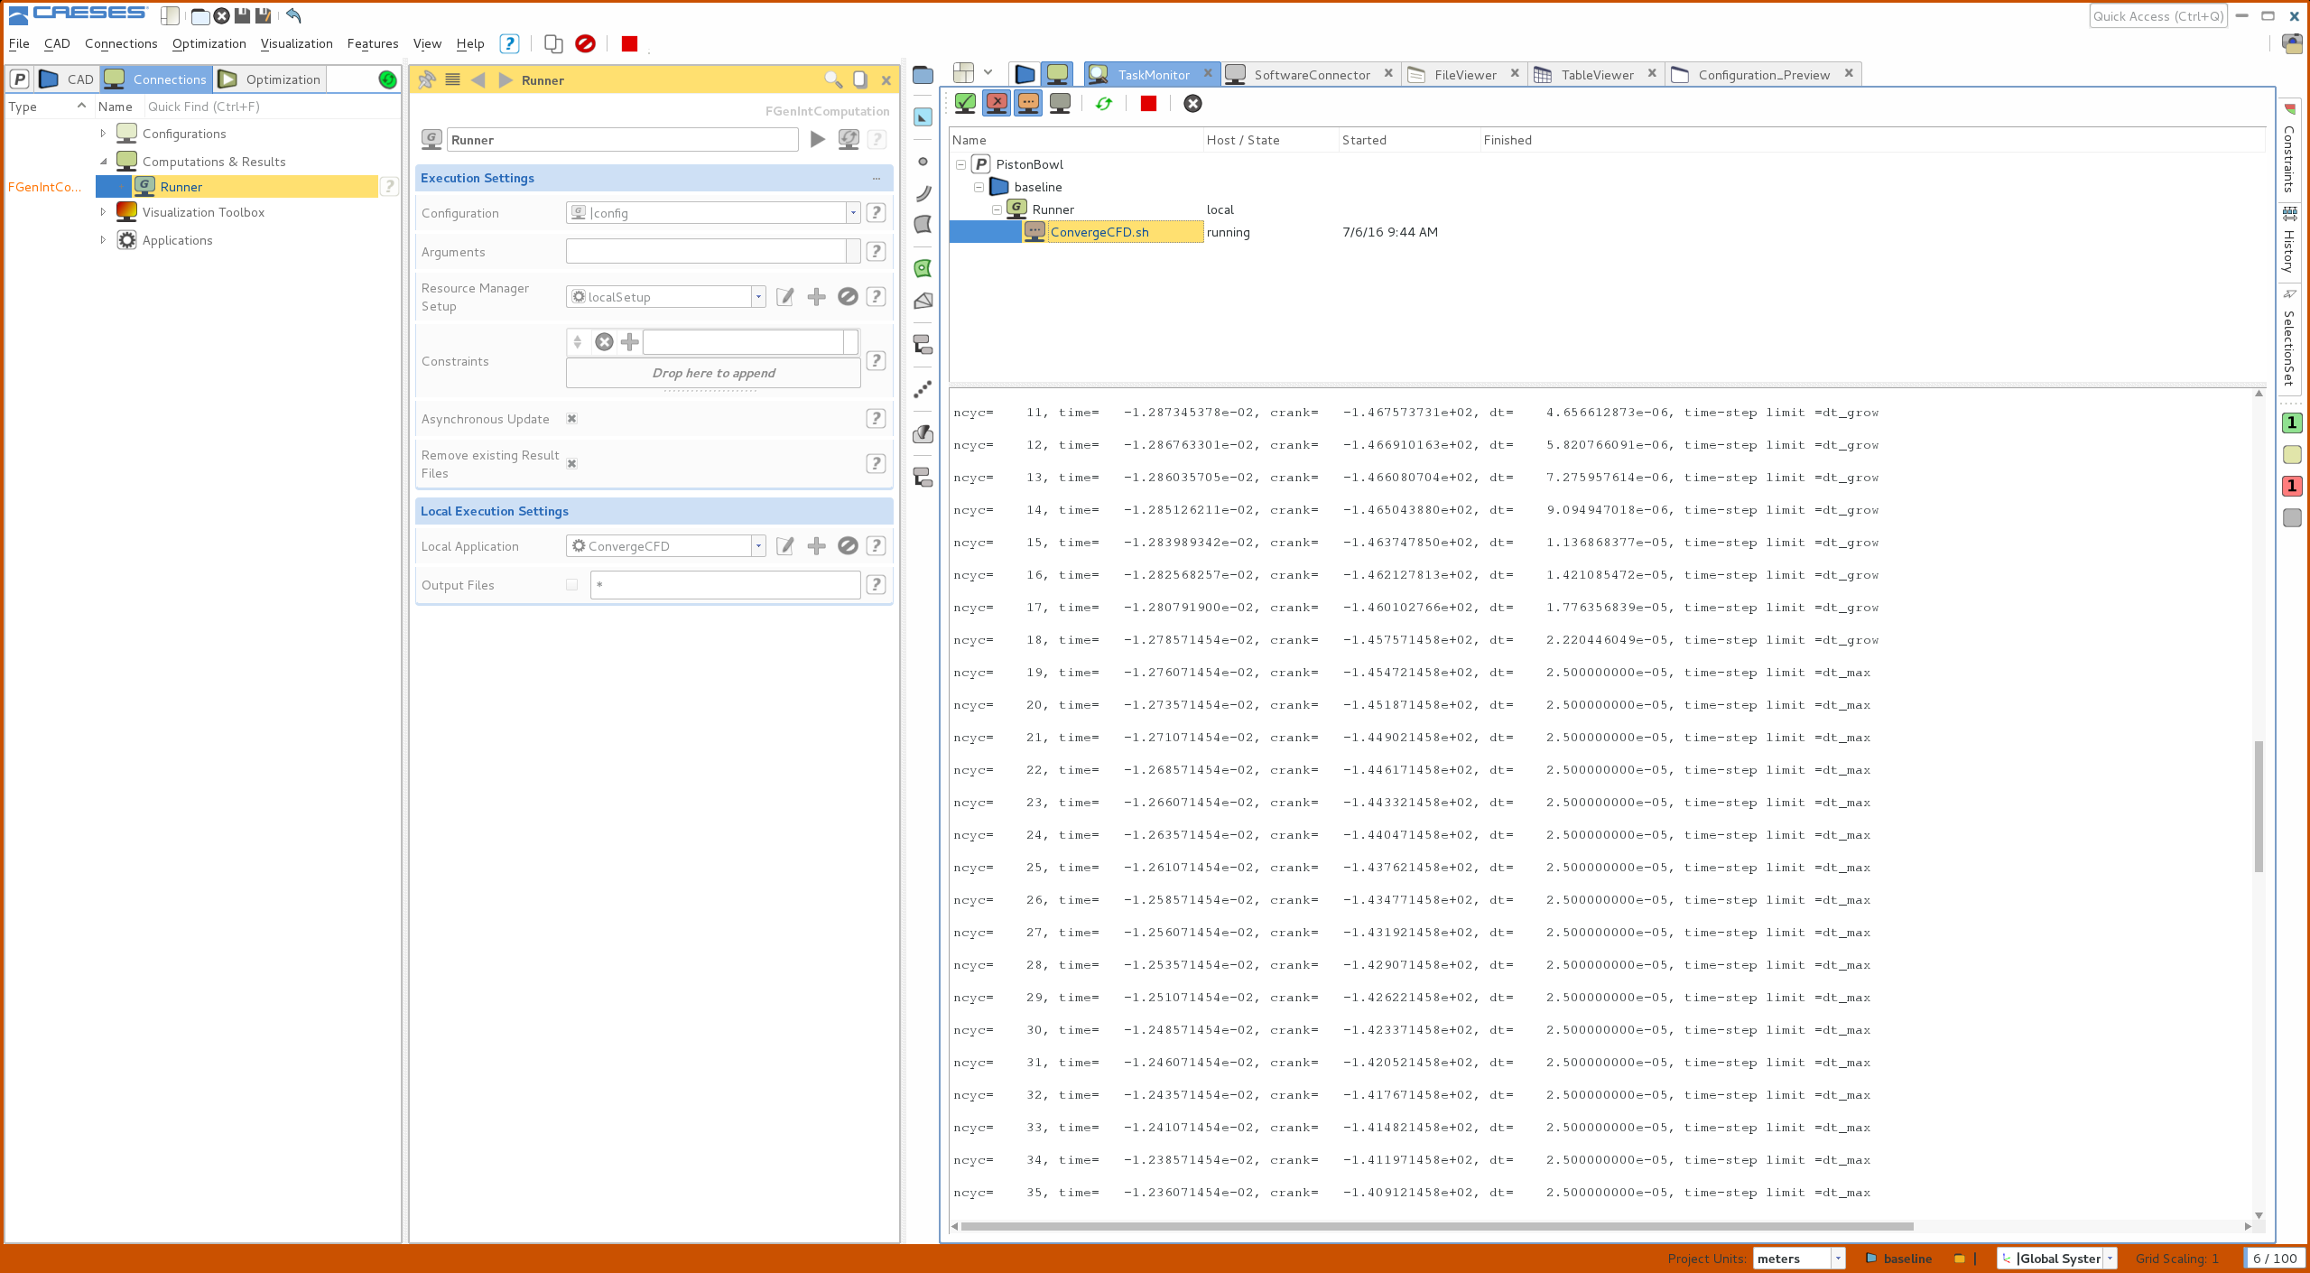Screen dimensions: 2310x1273
Task: Open the localSetup Resource Manager dropdown
Action: tap(758, 297)
